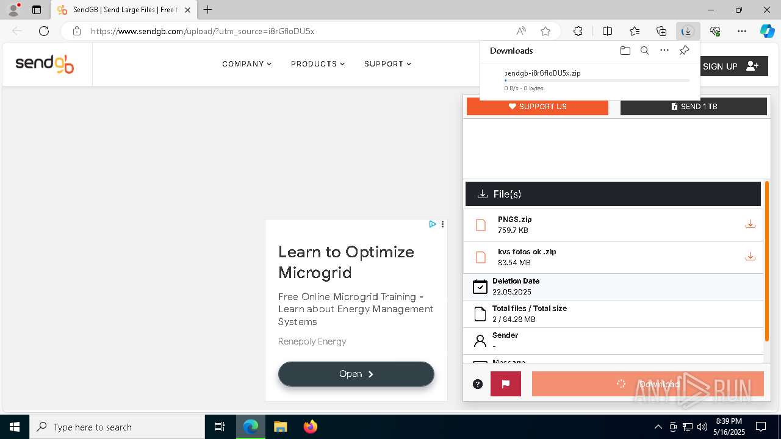
Task: Click the Deletion Date 22.05.2025 row
Action: click(613, 287)
